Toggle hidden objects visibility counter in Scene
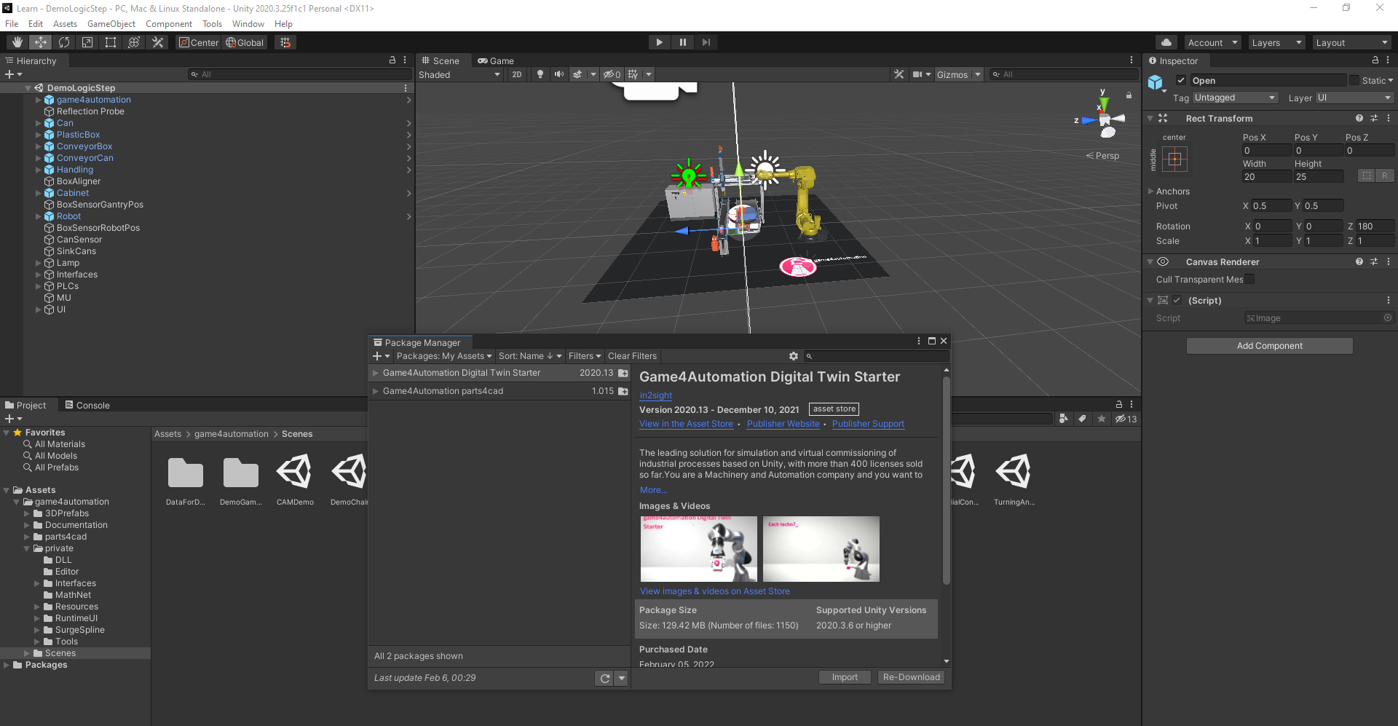The image size is (1398, 726). (x=612, y=74)
